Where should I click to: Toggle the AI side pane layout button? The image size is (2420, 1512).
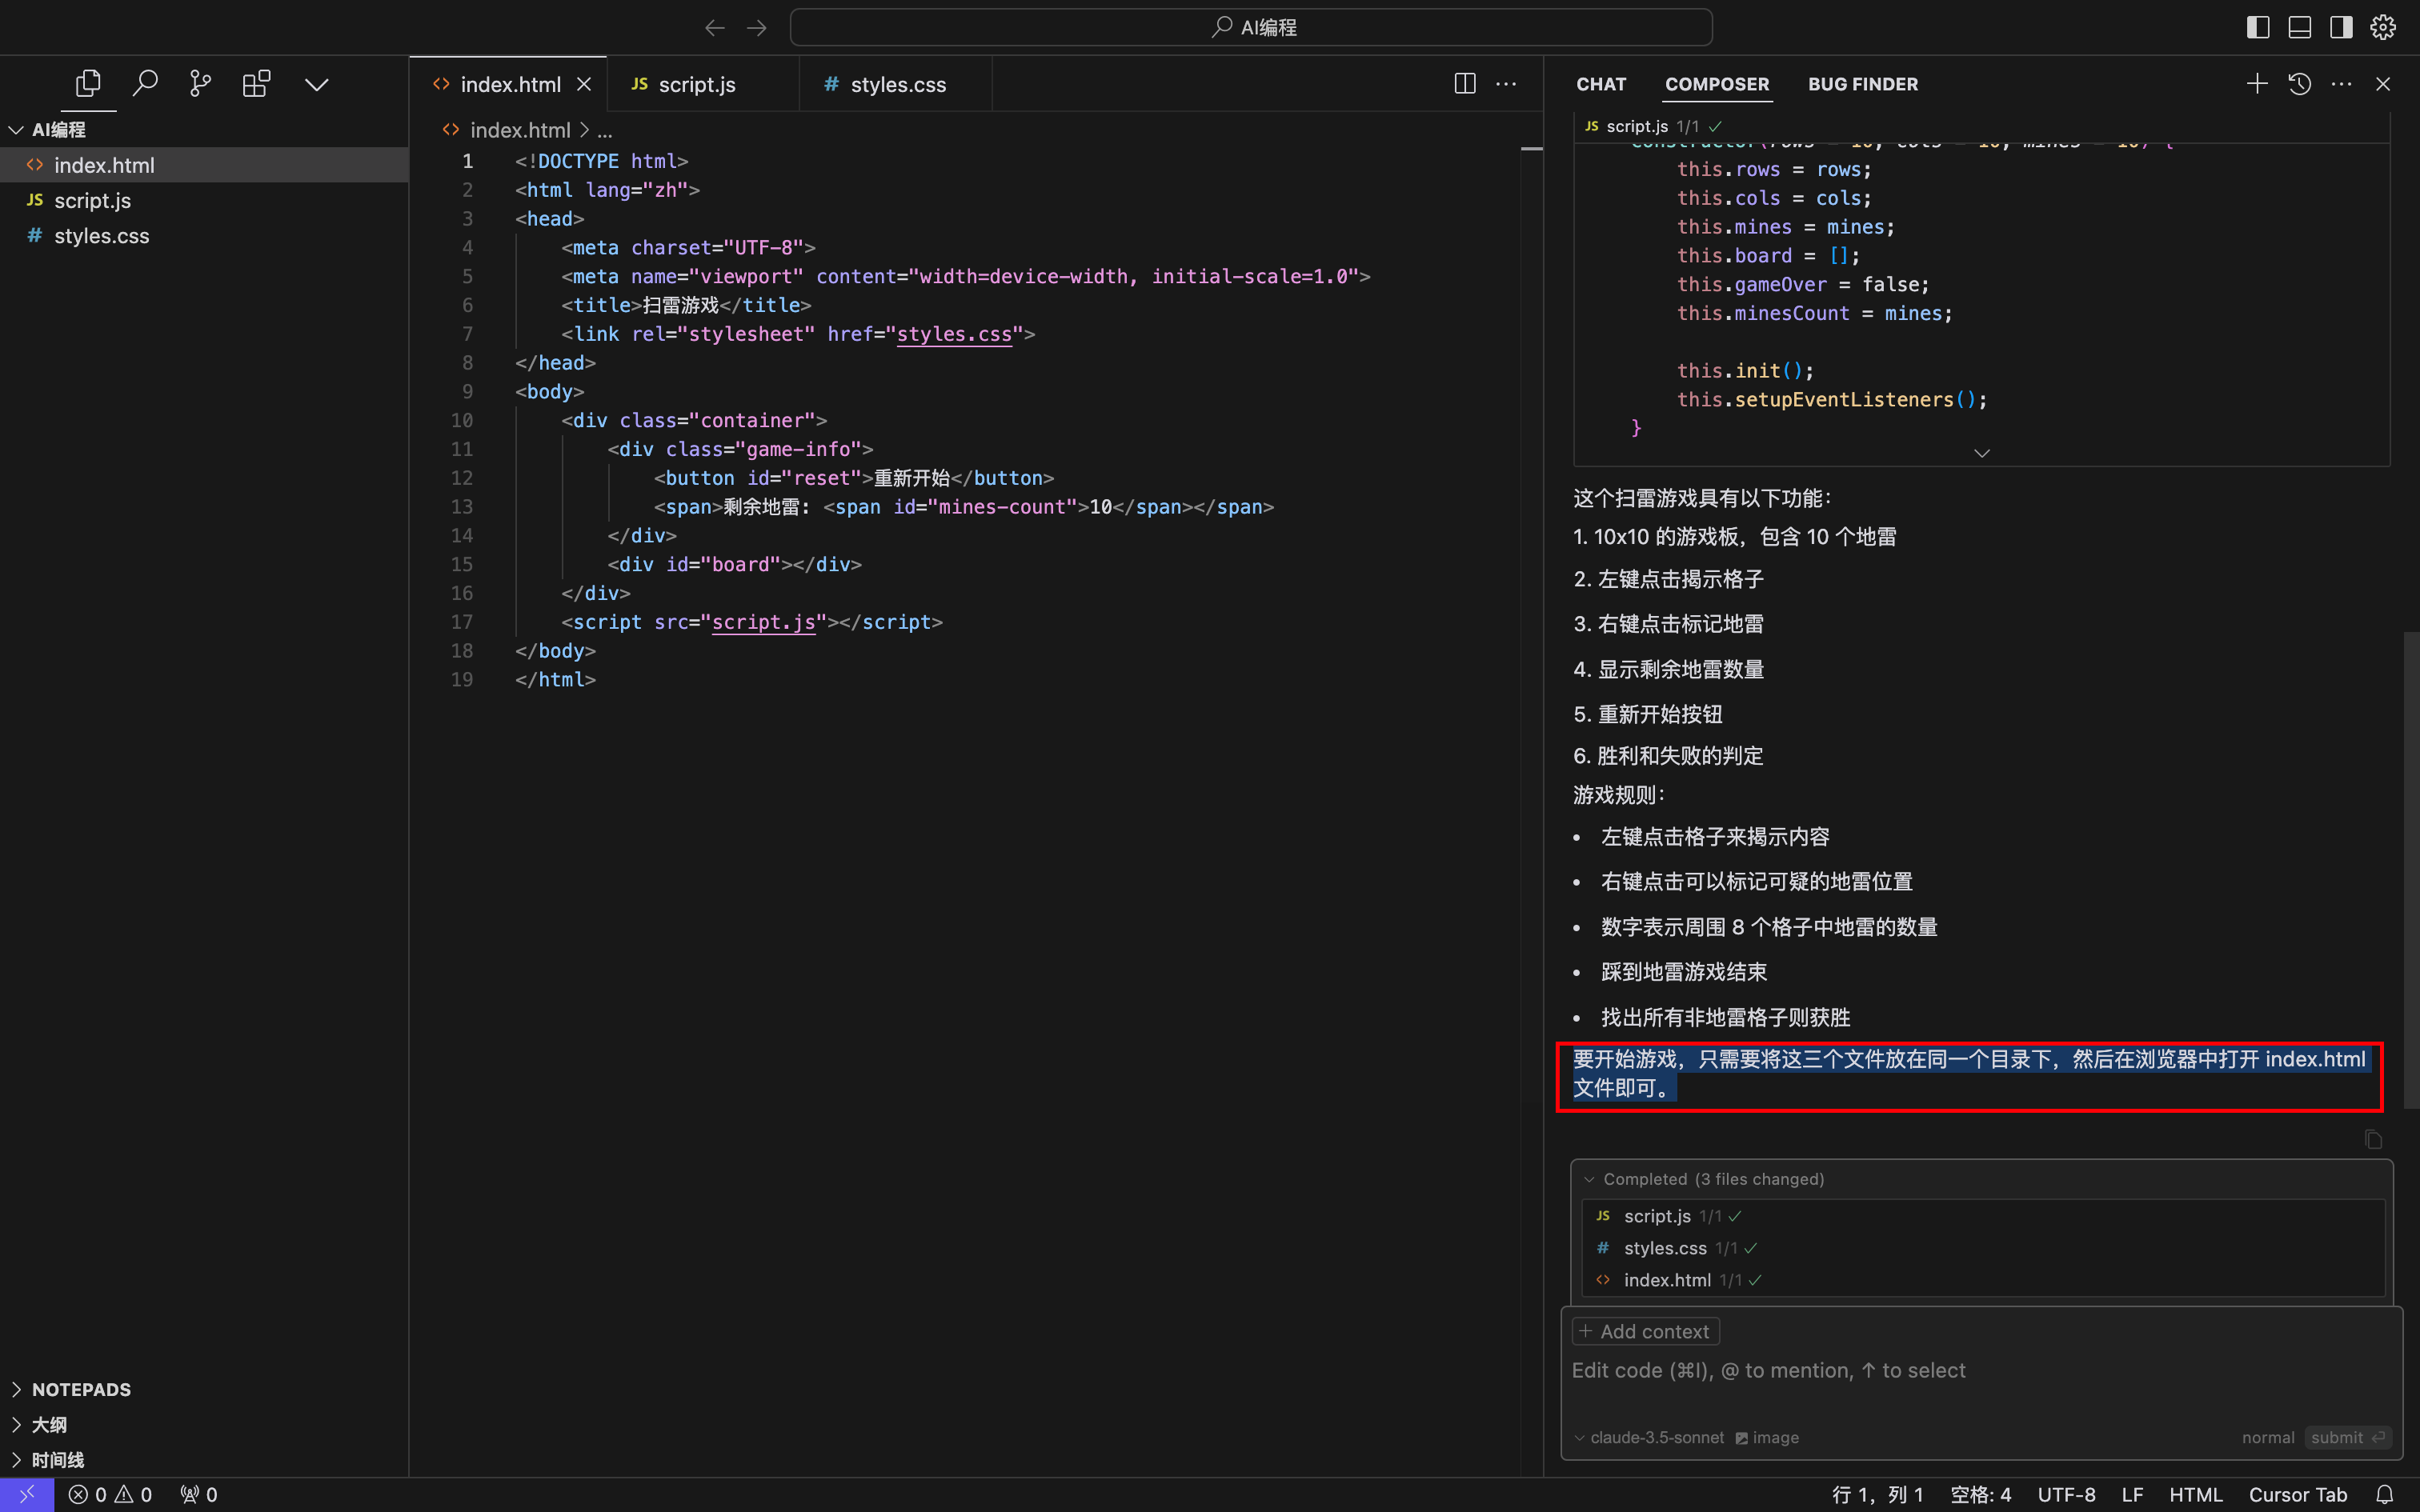[2341, 27]
